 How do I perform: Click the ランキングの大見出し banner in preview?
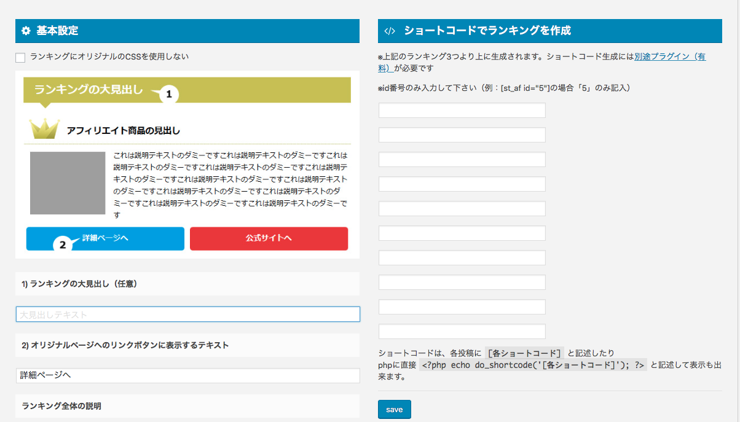187,90
